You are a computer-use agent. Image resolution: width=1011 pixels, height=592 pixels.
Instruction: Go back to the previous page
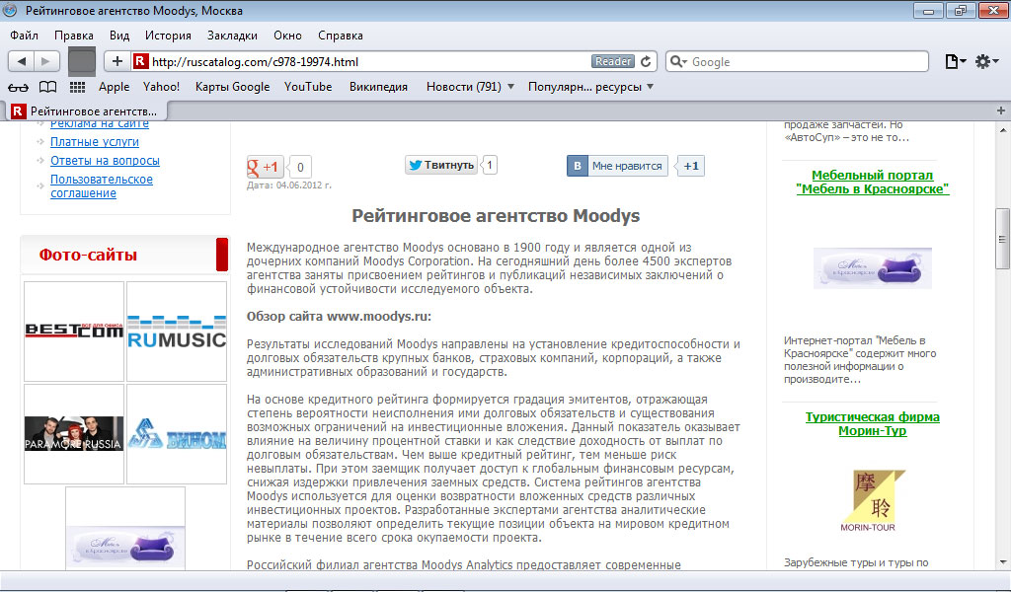(22, 61)
